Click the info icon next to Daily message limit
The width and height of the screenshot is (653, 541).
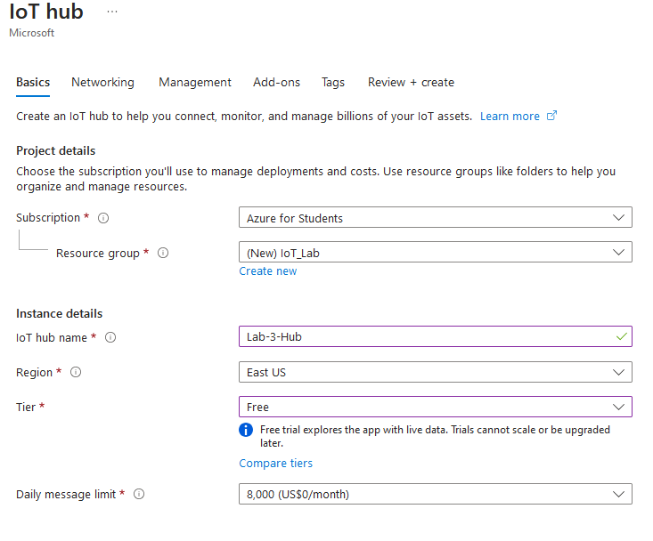coord(139,494)
